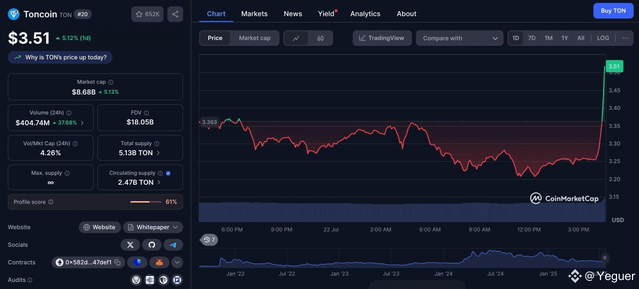Click the Buy TON button
639x289 pixels.
613,10
